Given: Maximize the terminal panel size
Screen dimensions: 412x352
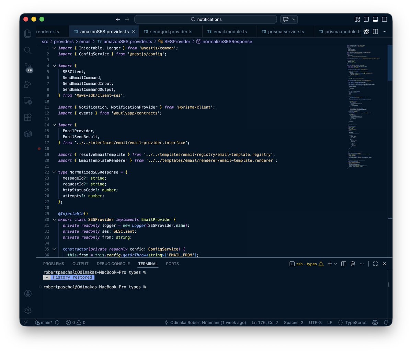Looking at the screenshot, I should (375, 264).
